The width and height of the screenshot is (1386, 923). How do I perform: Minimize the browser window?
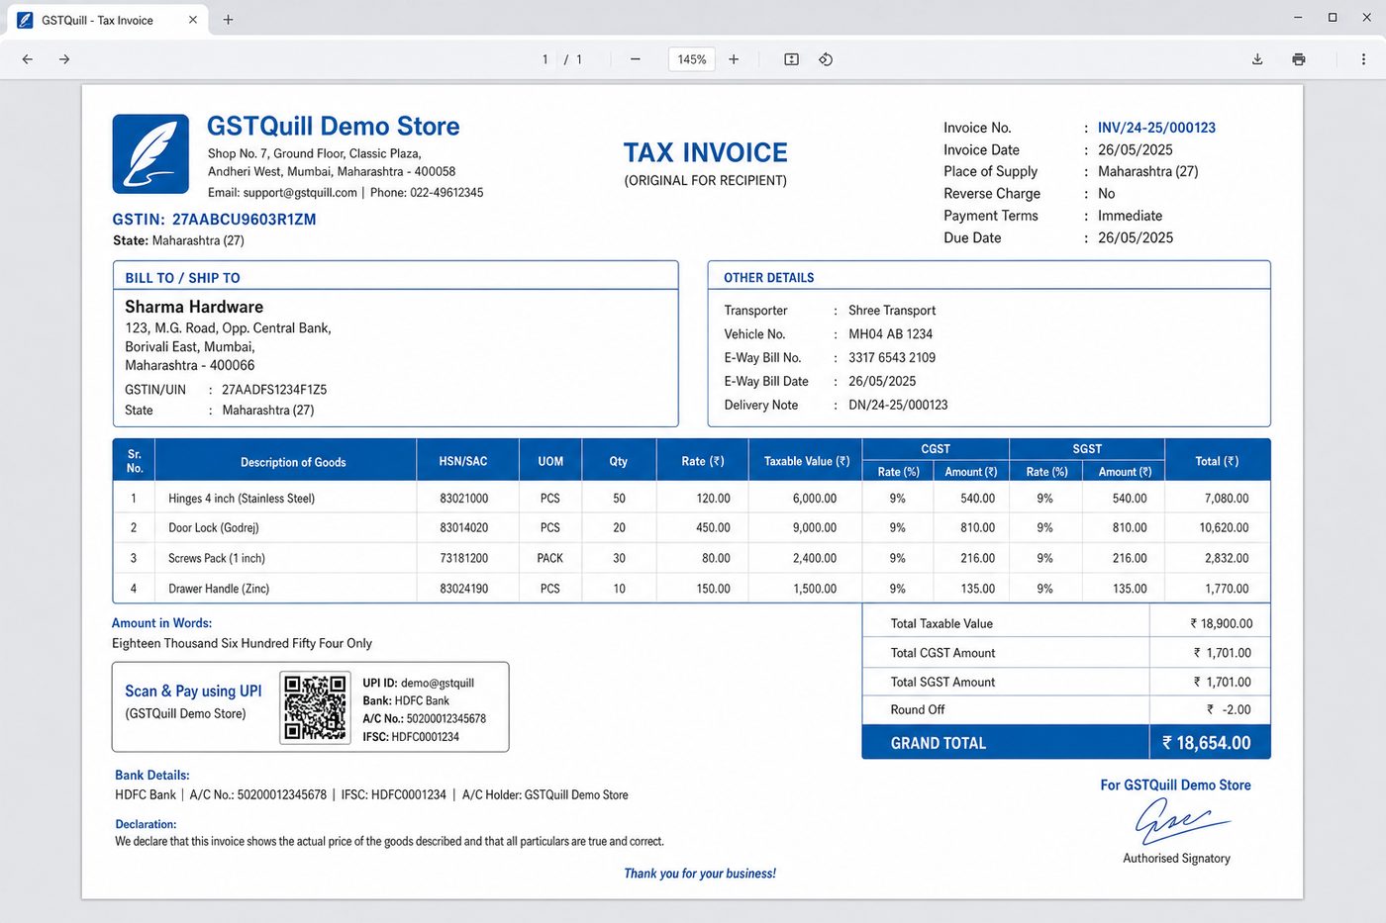pos(1298,18)
